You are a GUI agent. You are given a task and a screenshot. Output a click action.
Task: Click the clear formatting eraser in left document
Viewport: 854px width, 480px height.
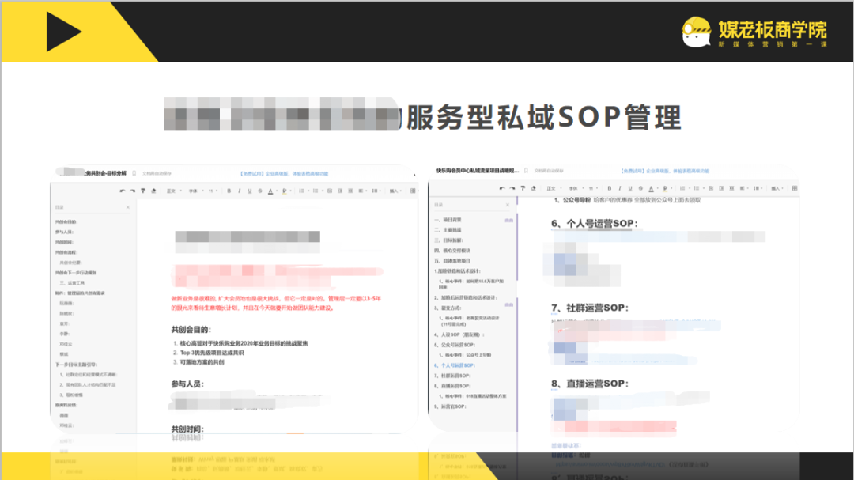[x=153, y=191]
